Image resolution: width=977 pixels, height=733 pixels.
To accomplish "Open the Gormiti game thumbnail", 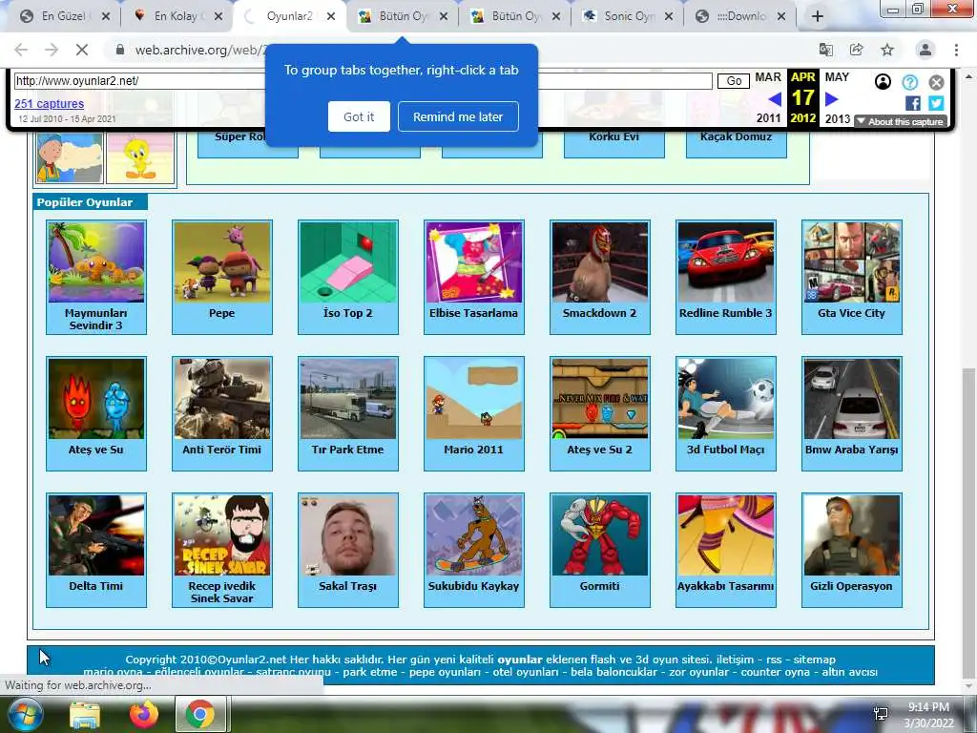I will [x=600, y=535].
